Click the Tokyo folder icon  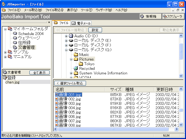[x=81, y=64]
